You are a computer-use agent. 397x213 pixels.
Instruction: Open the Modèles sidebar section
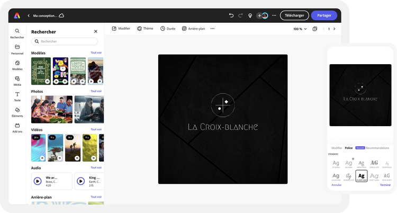[17, 65]
